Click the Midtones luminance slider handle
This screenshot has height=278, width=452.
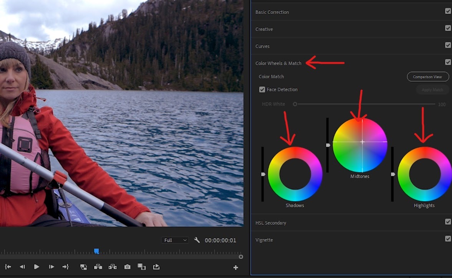(328, 145)
